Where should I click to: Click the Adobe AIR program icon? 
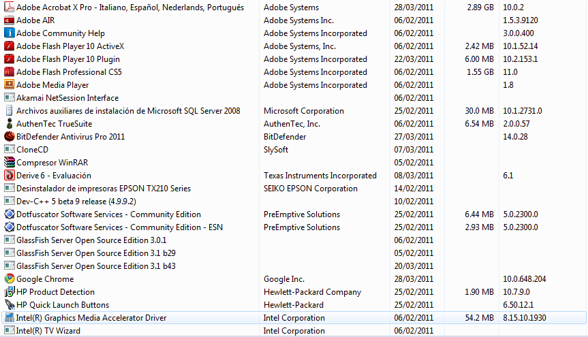tap(10, 20)
